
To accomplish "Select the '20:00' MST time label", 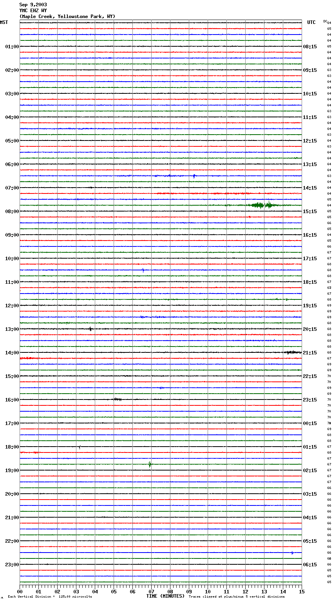I will coord(12,494).
